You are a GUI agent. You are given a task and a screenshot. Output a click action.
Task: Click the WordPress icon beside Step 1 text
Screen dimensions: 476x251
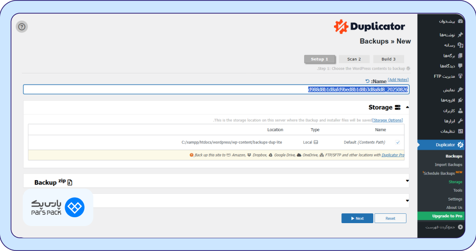coord(408,68)
